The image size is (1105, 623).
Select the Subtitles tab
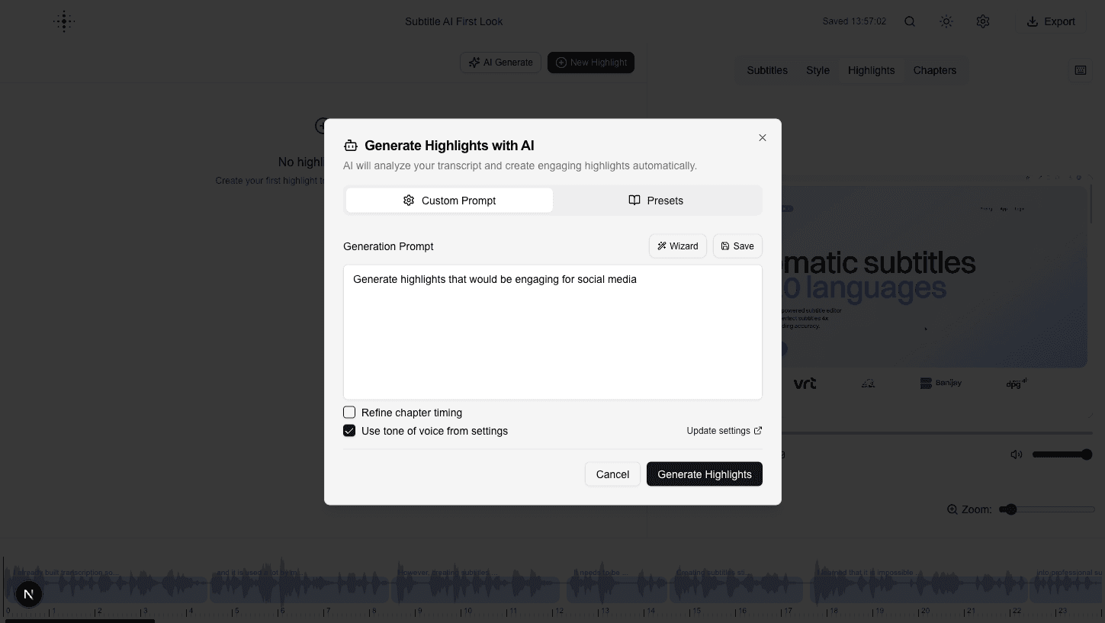766,69
